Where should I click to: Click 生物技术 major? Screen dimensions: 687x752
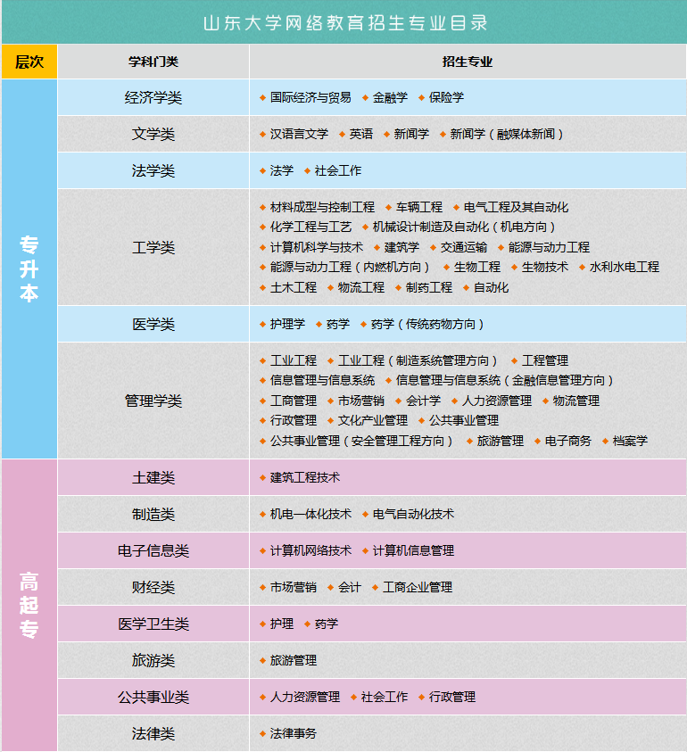(x=544, y=267)
